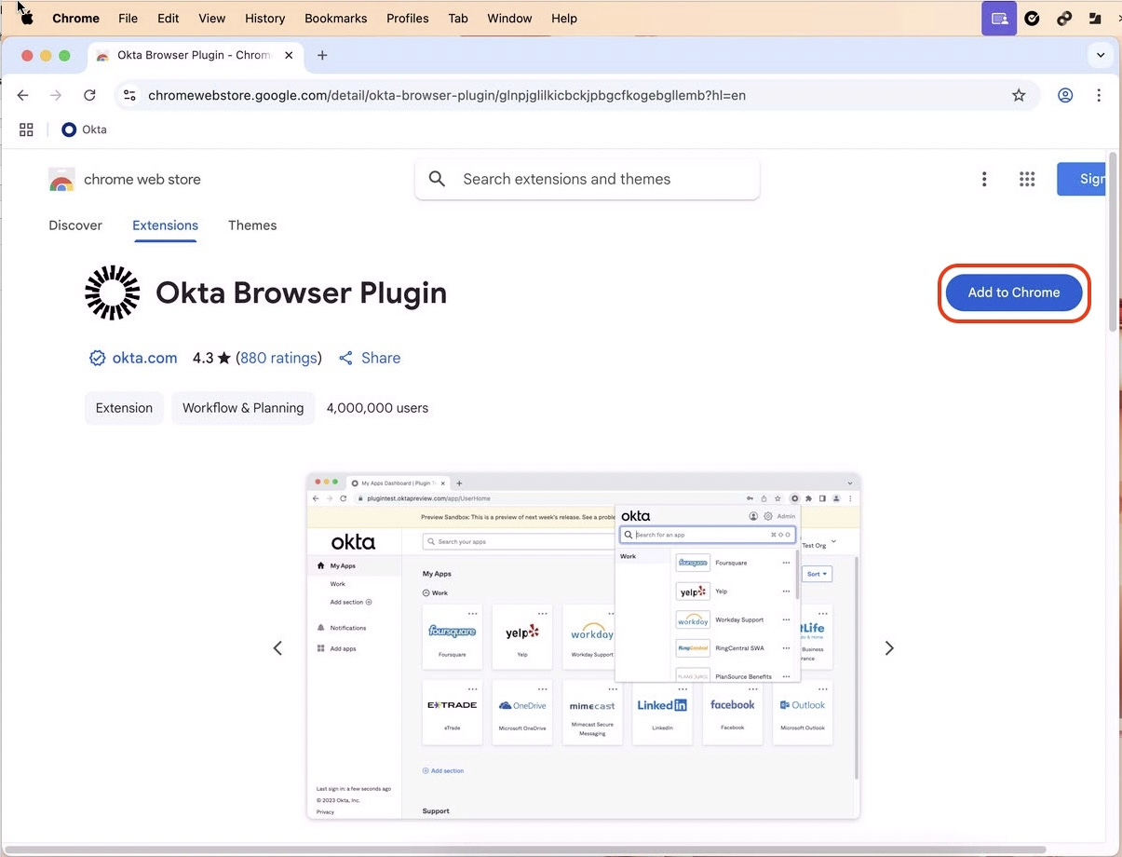The height and width of the screenshot is (857, 1122).
Task: Open the Edit menu
Action: 169,18
